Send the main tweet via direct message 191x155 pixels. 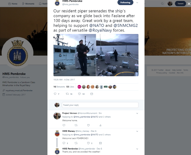tap(92, 94)
